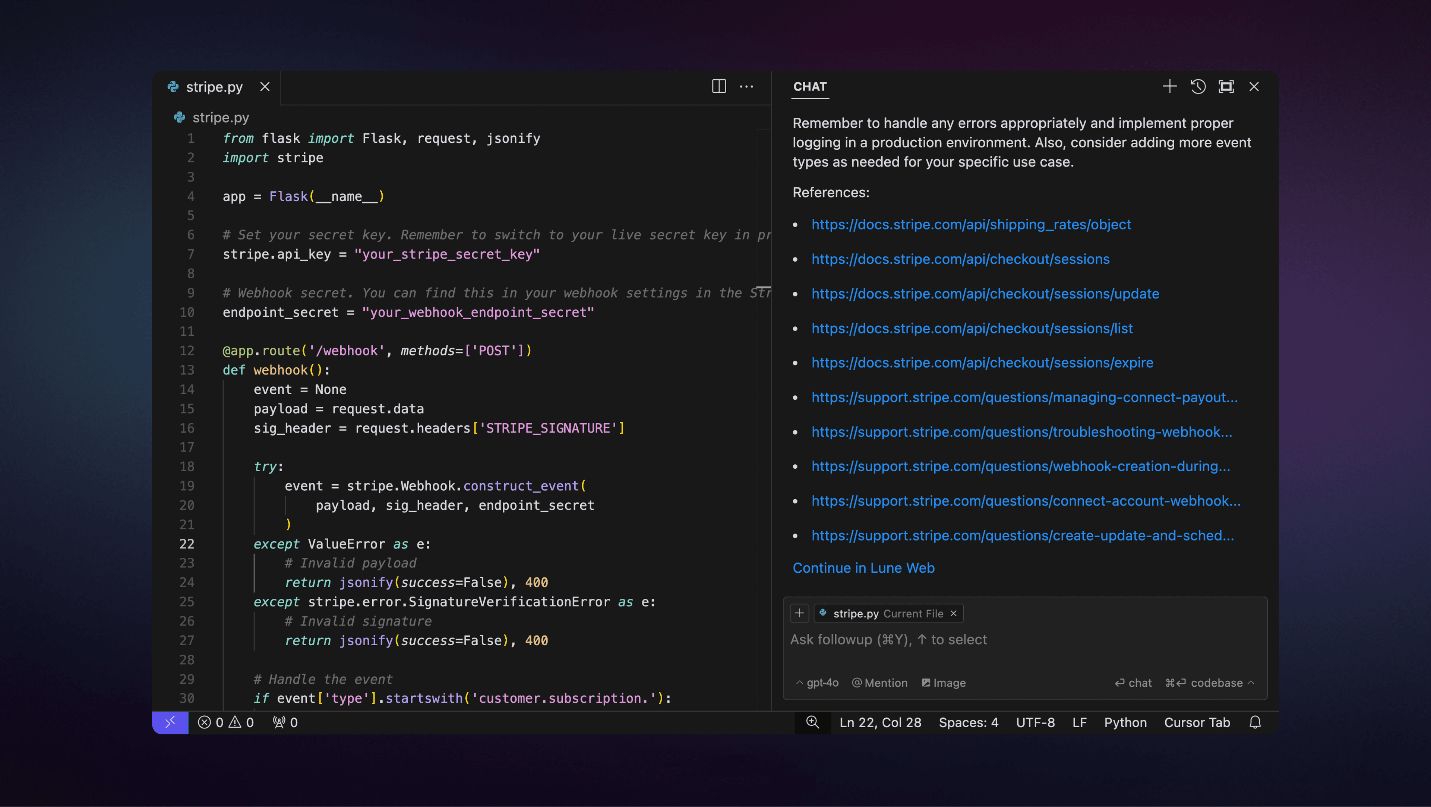Click Cursor Tab status item

pyautogui.click(x=1197, y=722)
